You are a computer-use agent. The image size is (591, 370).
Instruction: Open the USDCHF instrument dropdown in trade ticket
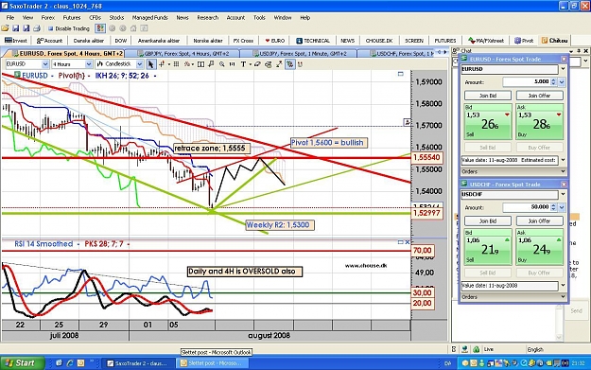click(x=563, y=194)
